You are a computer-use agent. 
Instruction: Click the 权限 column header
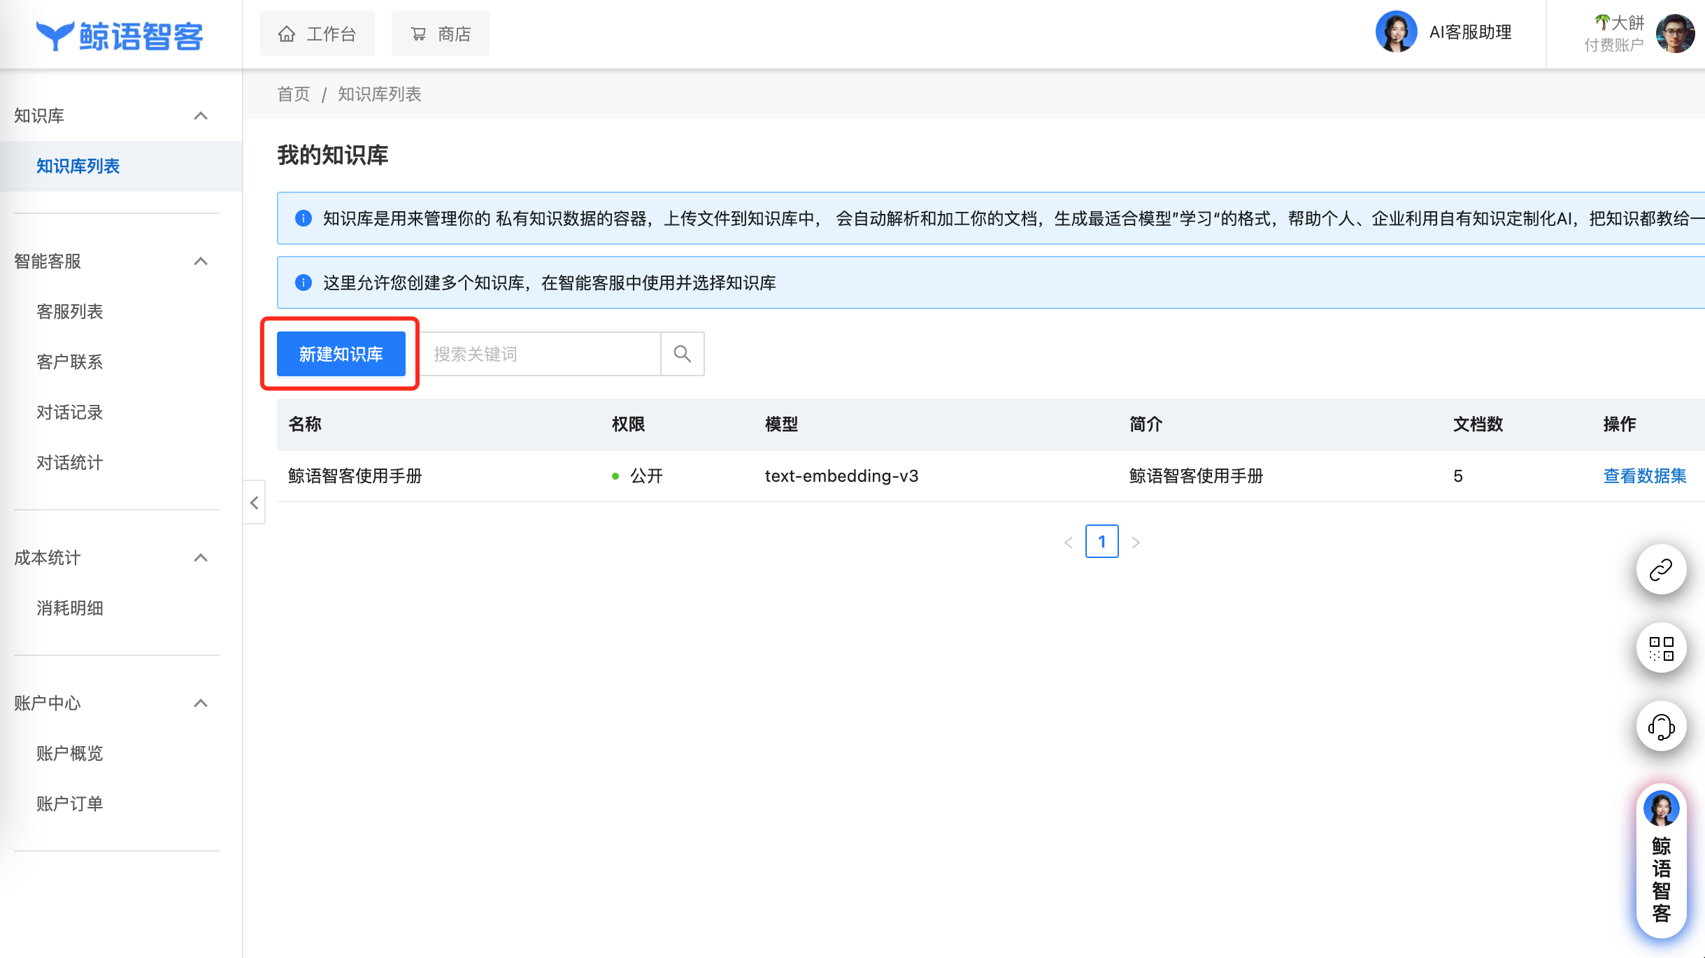(628, 424)
